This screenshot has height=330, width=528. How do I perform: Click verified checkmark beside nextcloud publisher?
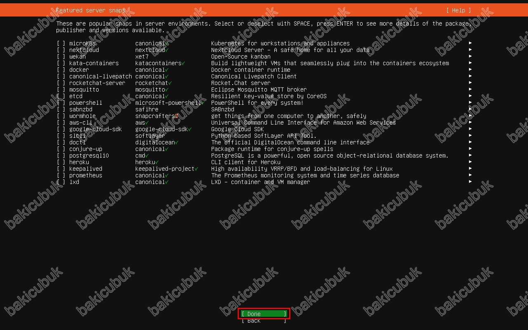(167, 50)
